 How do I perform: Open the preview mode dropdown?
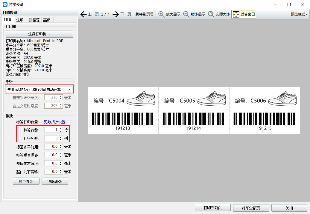tap(299, 14)
